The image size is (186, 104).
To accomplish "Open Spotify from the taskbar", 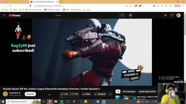I will pos(62,101).
